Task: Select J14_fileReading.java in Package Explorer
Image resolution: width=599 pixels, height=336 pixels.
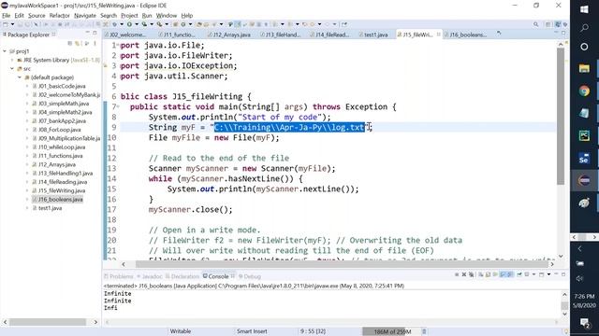Action: coord(63,182)
